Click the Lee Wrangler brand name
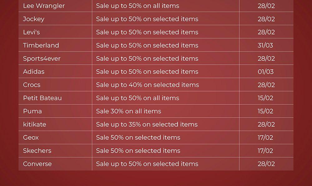312x186 pixels. 44,6
